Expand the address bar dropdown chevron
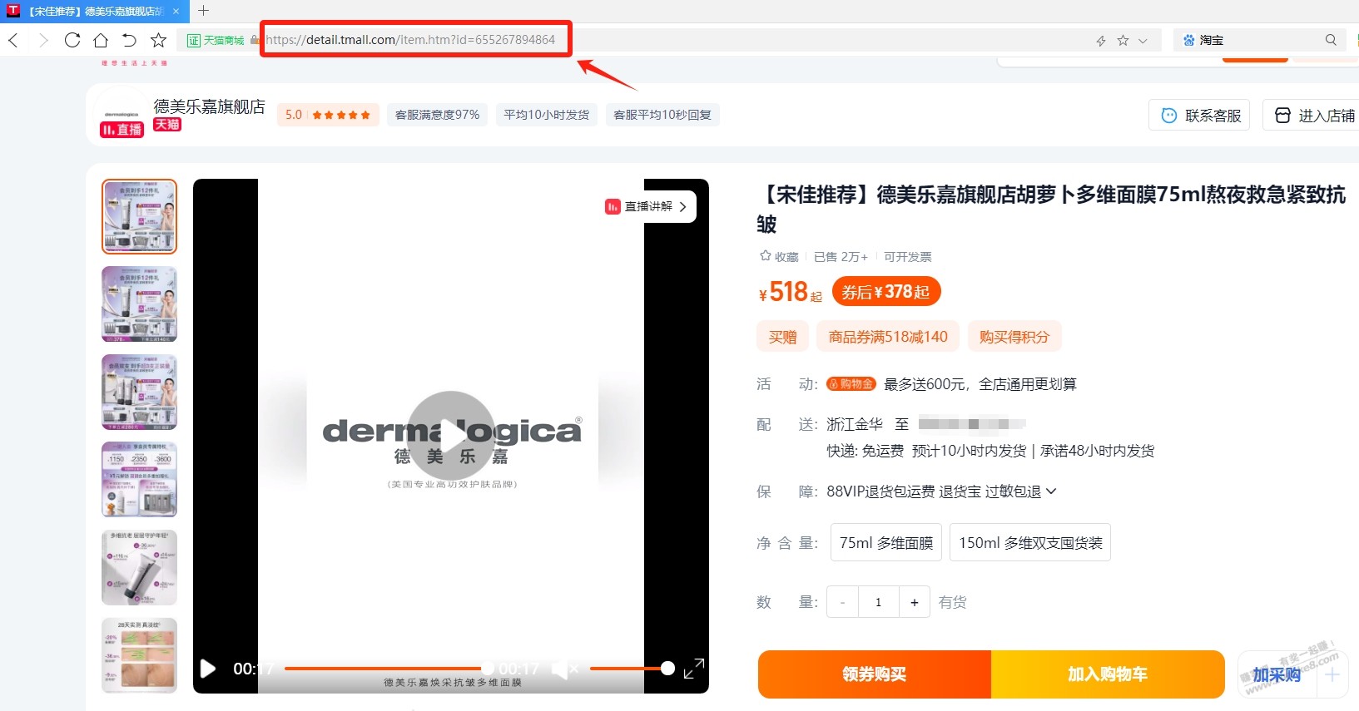The height and width of the screenshot is (711, 1359). [x=1143, y=40]
